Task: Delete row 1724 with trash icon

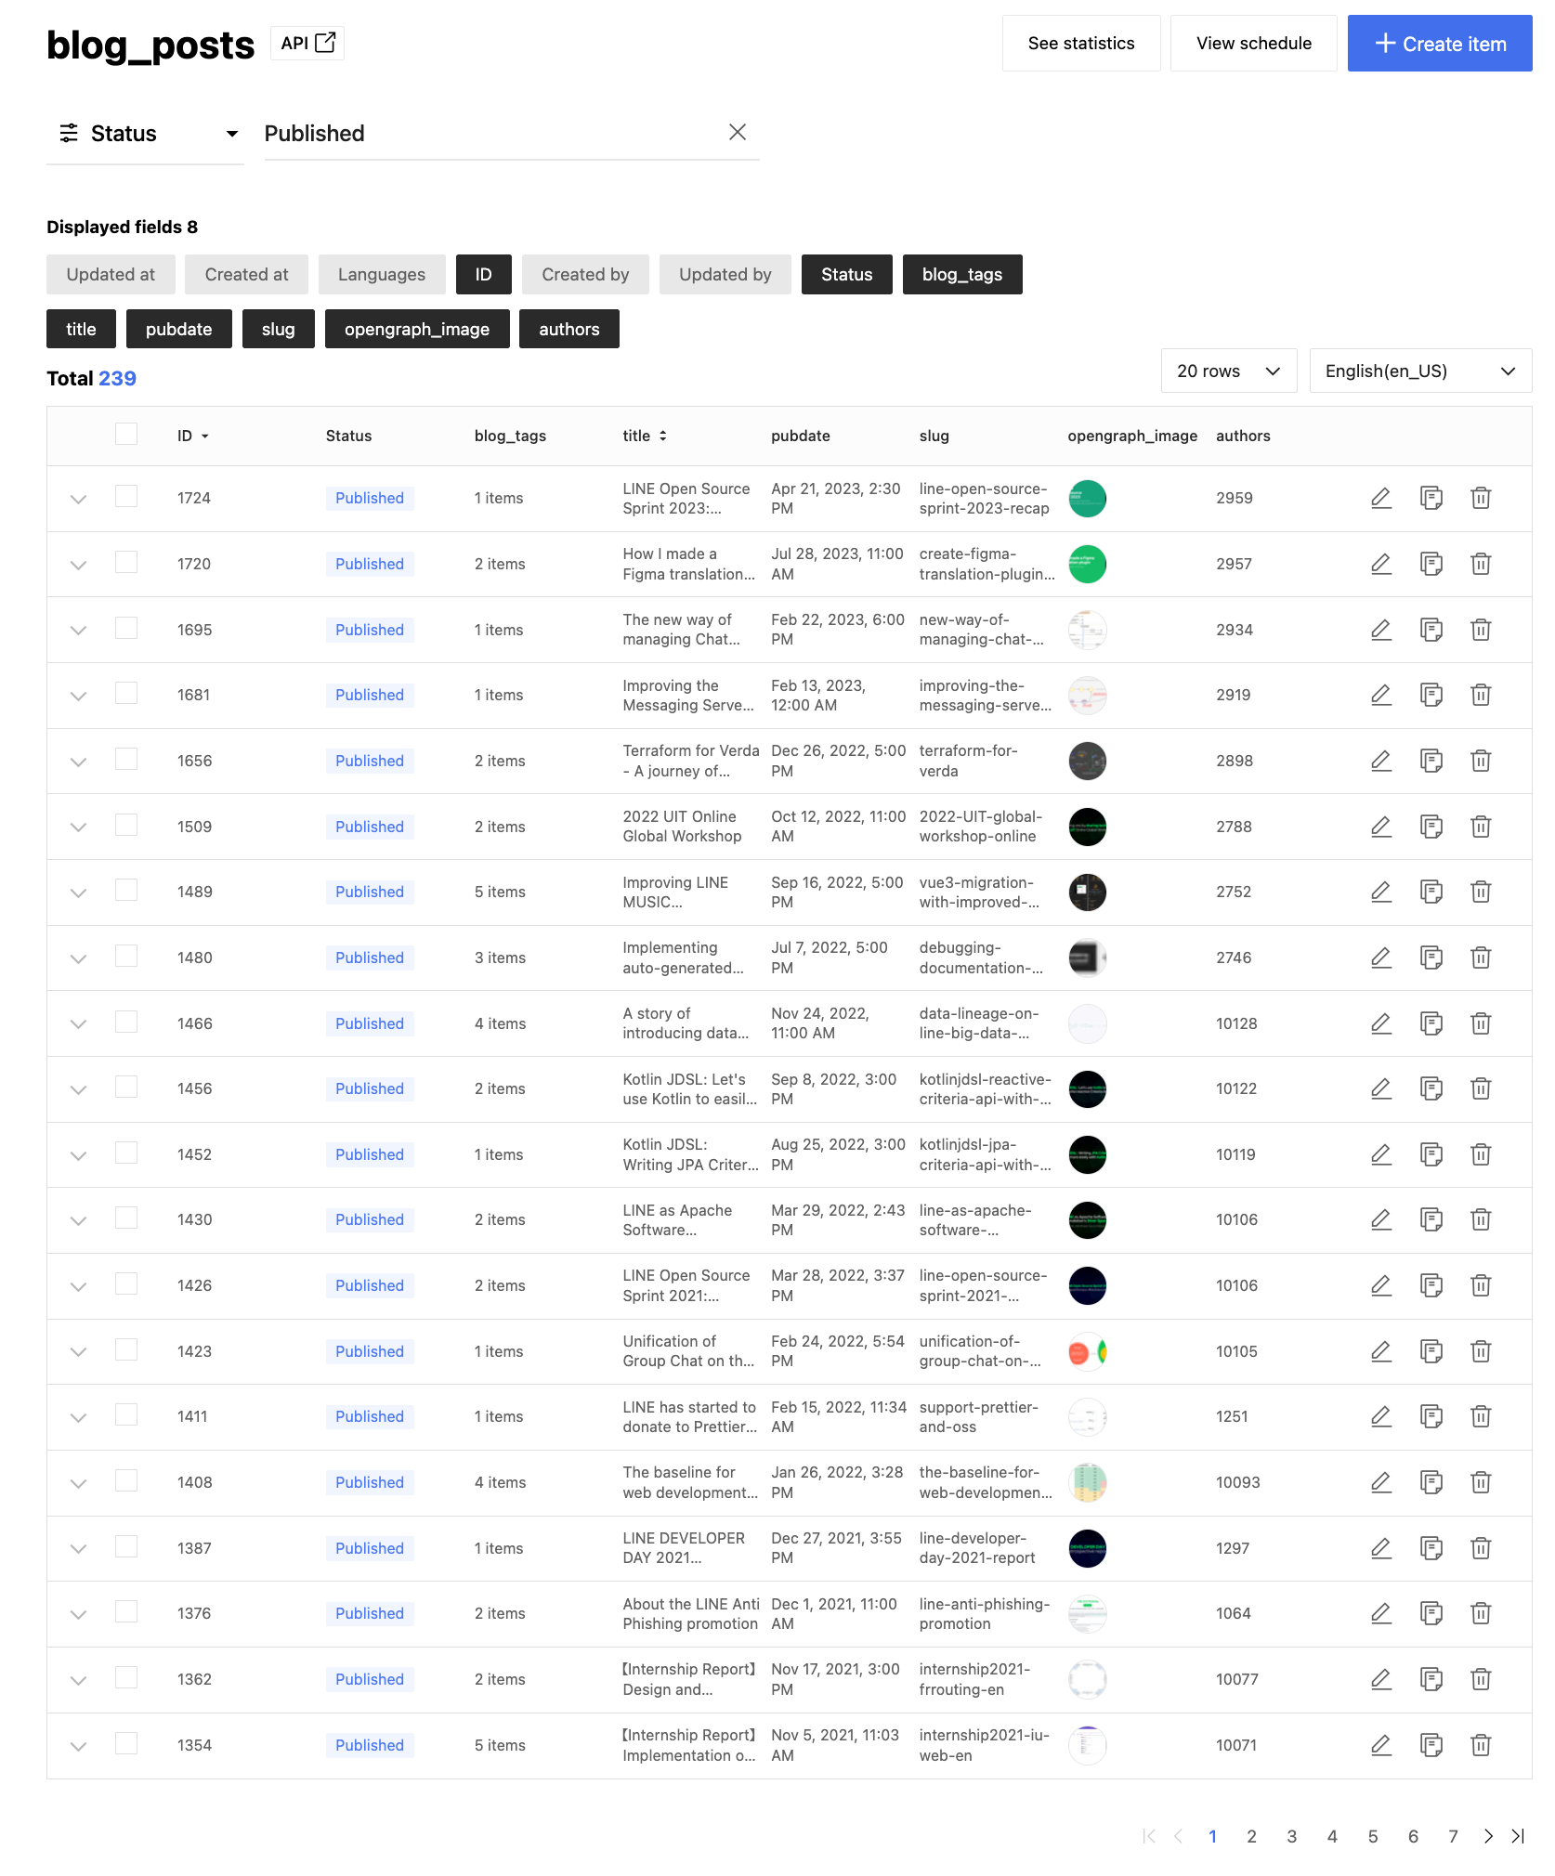Action: click(x=1482, y=498)
